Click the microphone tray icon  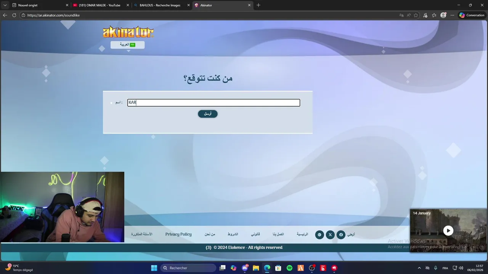point(435,268)
